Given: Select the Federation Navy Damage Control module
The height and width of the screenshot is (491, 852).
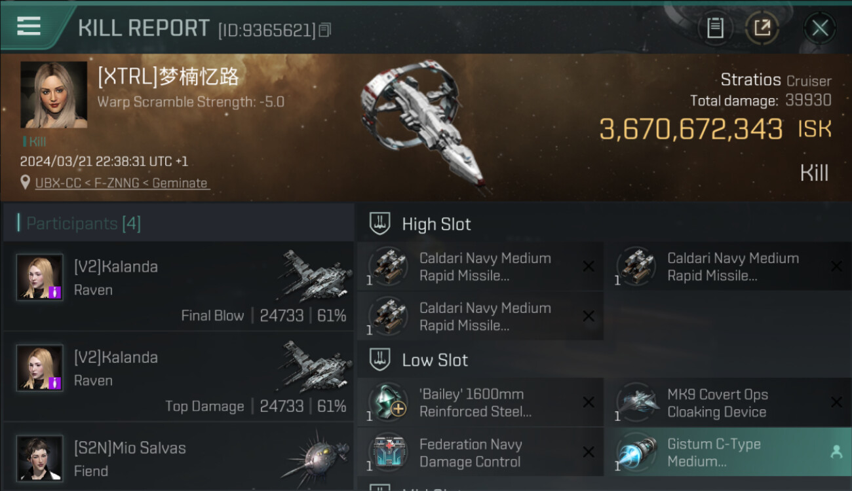Looking at the screenshot, I should point(480,452).
